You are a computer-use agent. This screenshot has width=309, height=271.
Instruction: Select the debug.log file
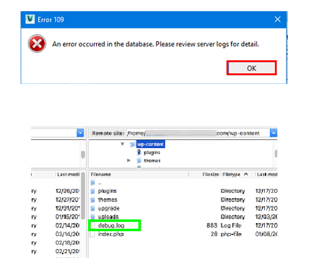point(111,226)
